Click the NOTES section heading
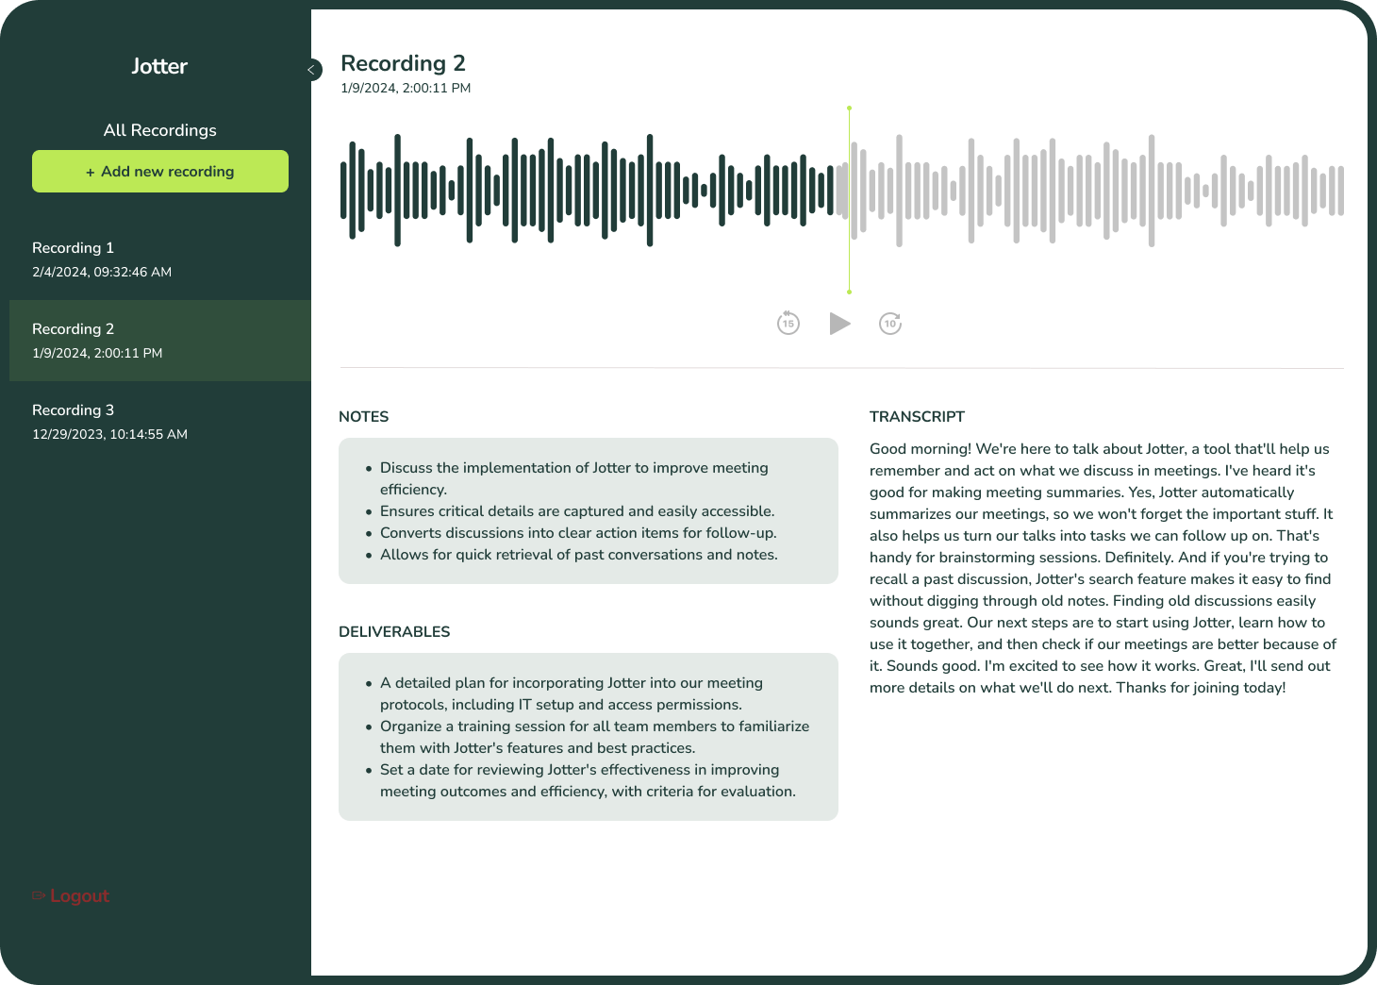1377x985 pixels. click(364, 417)
